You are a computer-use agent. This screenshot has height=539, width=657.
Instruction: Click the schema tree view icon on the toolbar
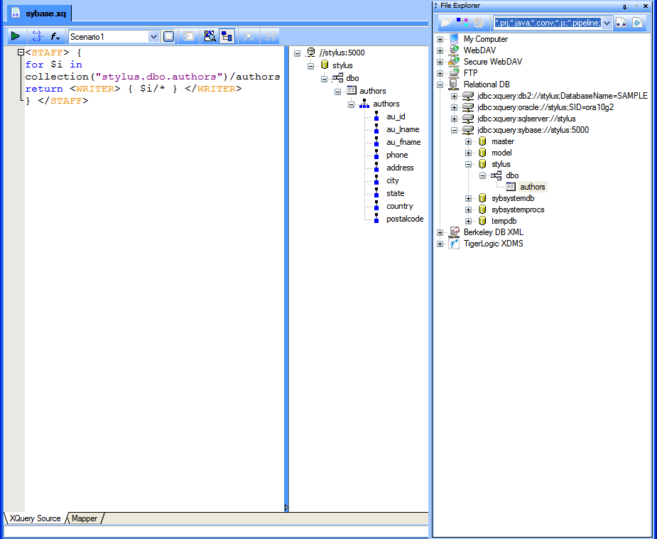pyautogui.click(x=226, y=36)
